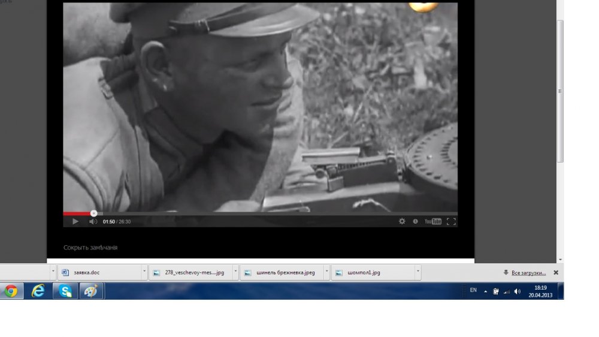Play the video in the player
This screenshot has height=337, width=599.
click(x=75, y=221)
